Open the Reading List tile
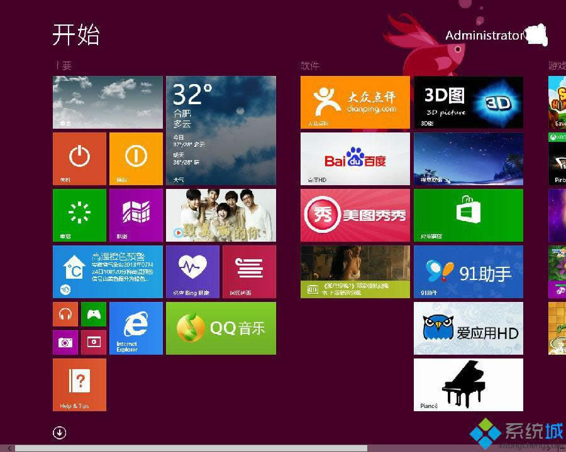The image size is (566, 452). 249,271
